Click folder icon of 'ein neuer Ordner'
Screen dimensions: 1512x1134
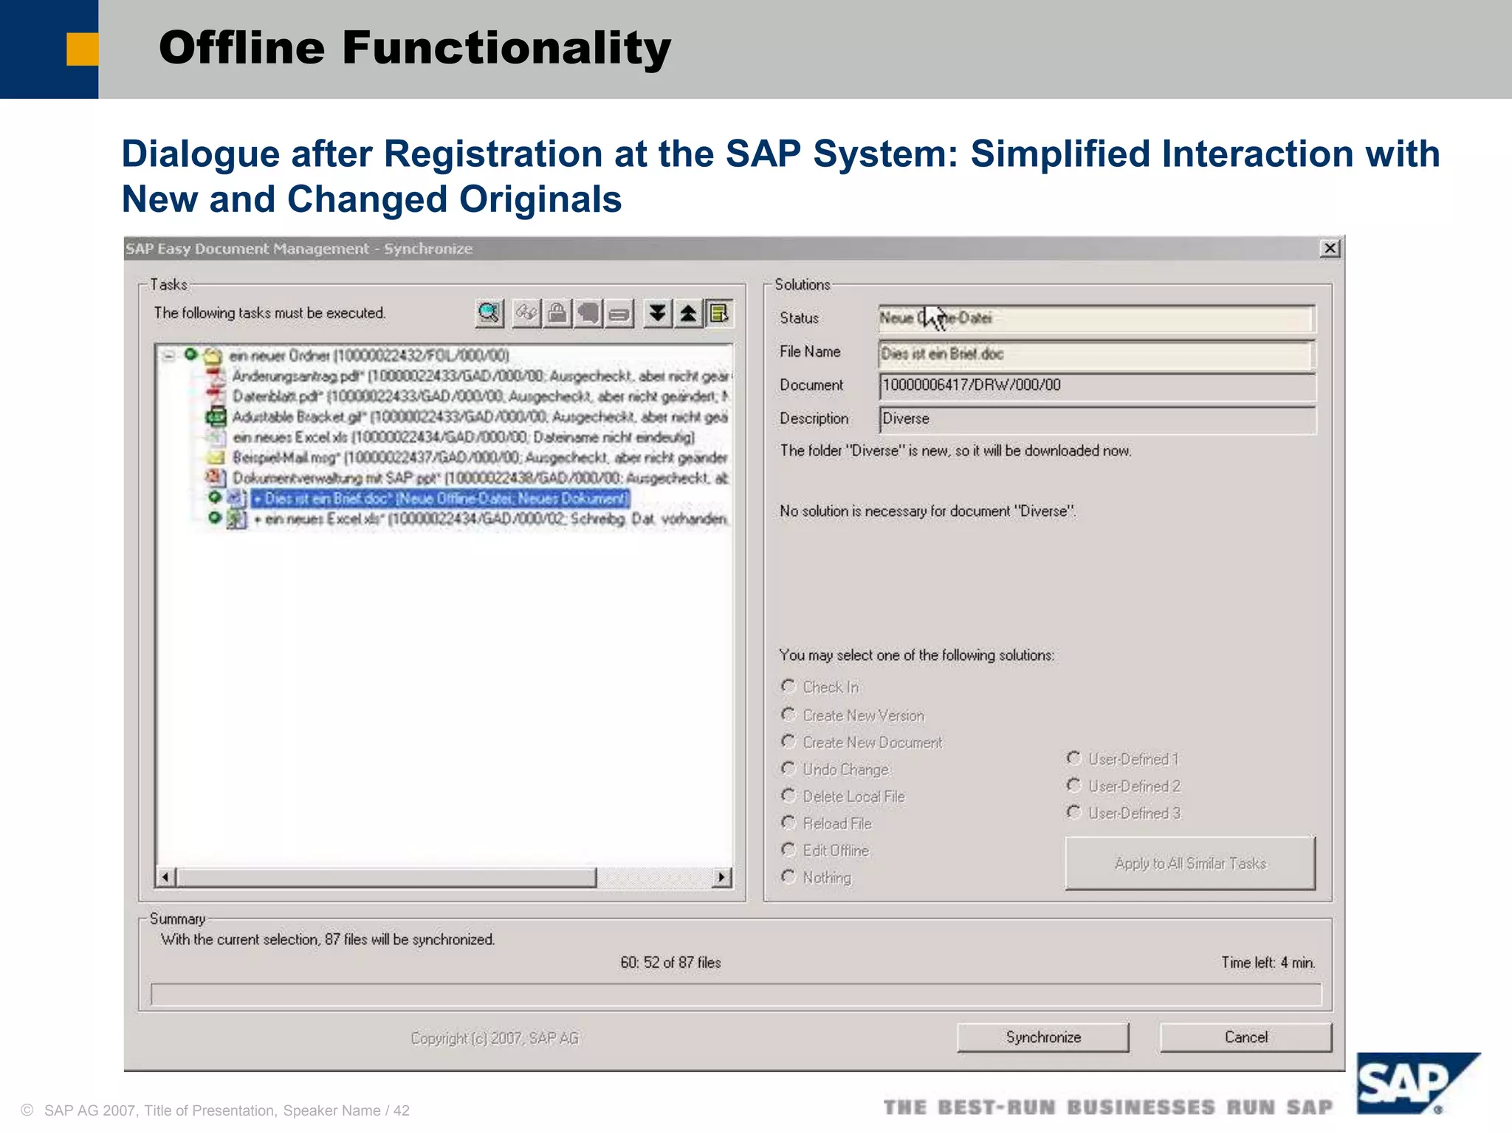coord(213,357)
